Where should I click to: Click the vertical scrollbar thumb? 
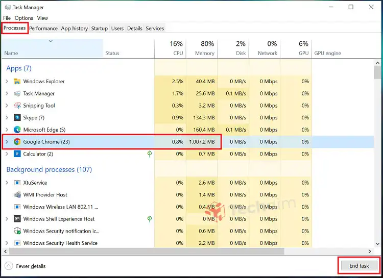click(377, 73)
